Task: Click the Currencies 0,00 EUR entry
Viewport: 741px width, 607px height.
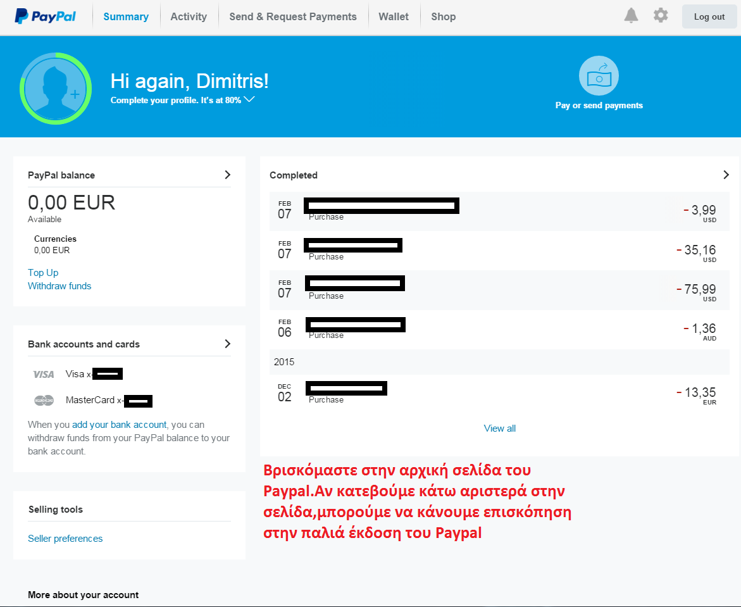Action: click(x=55, y=244)
